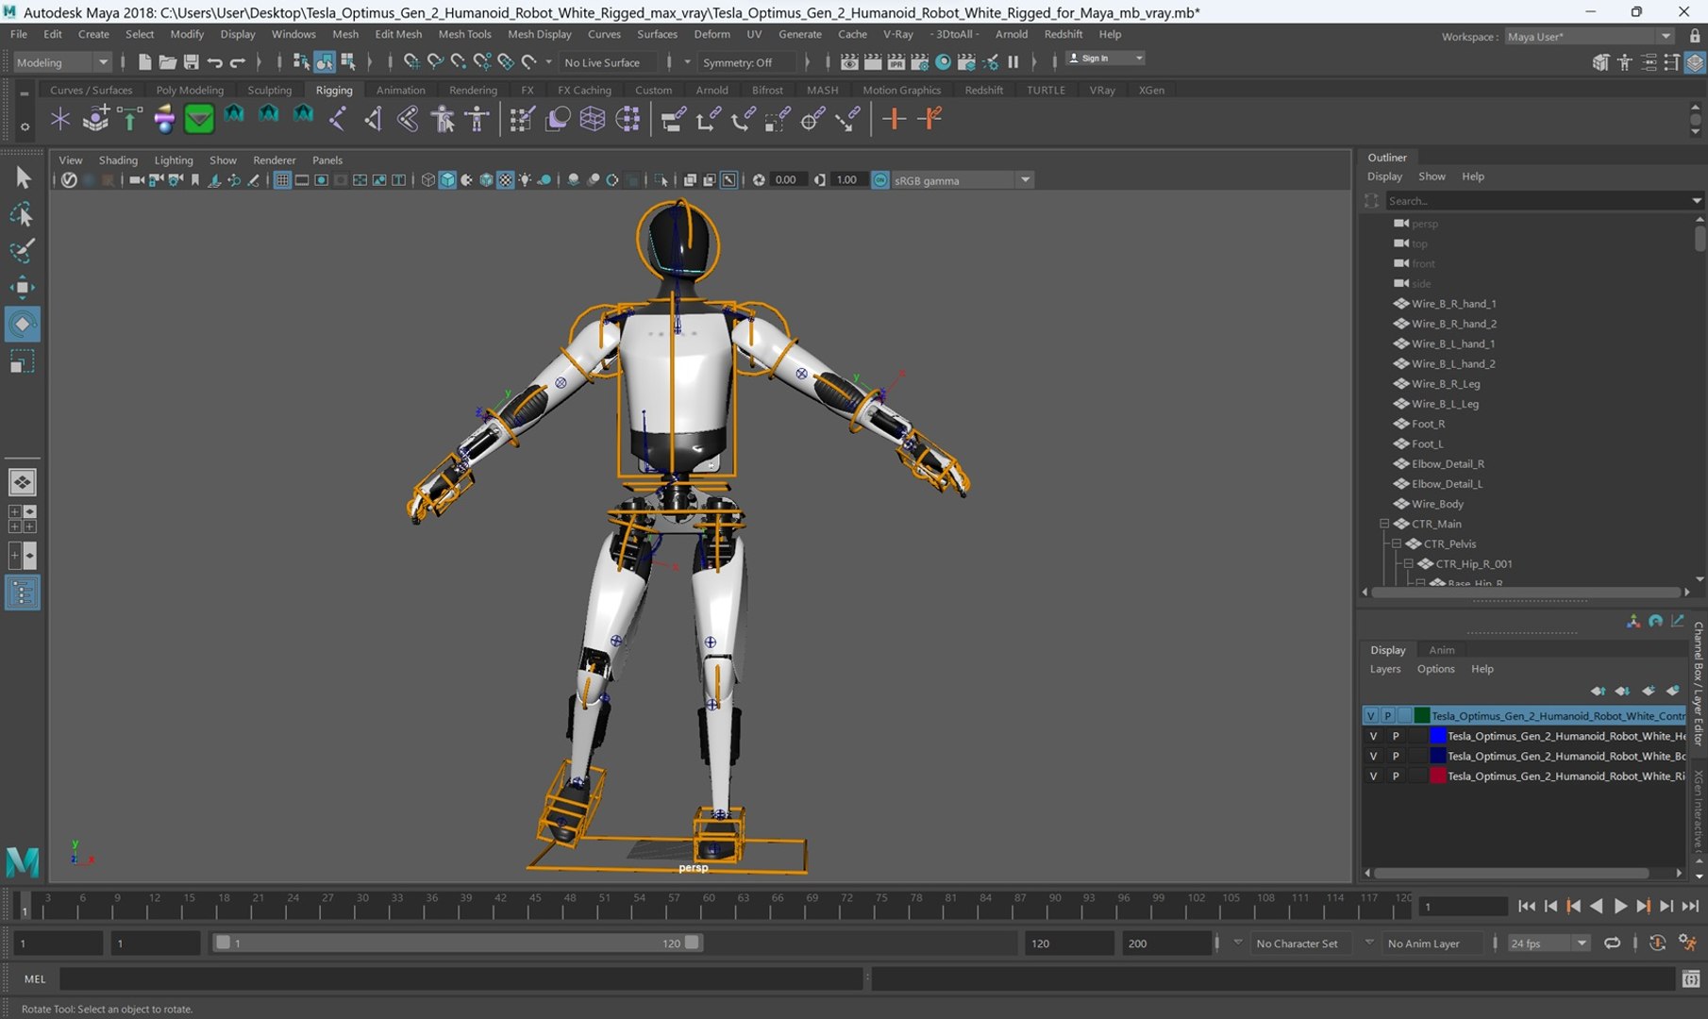This screenshot has width=1708, height=1019.
Task: Click the Redo arrow icon
Action: coord(238,62)
